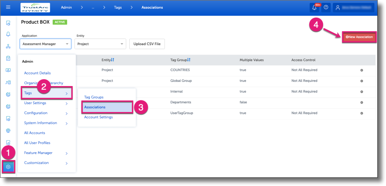Open the clipboard checkmark icon in the sidebar
The image size is (386, 186).
[x=8, y=58]
